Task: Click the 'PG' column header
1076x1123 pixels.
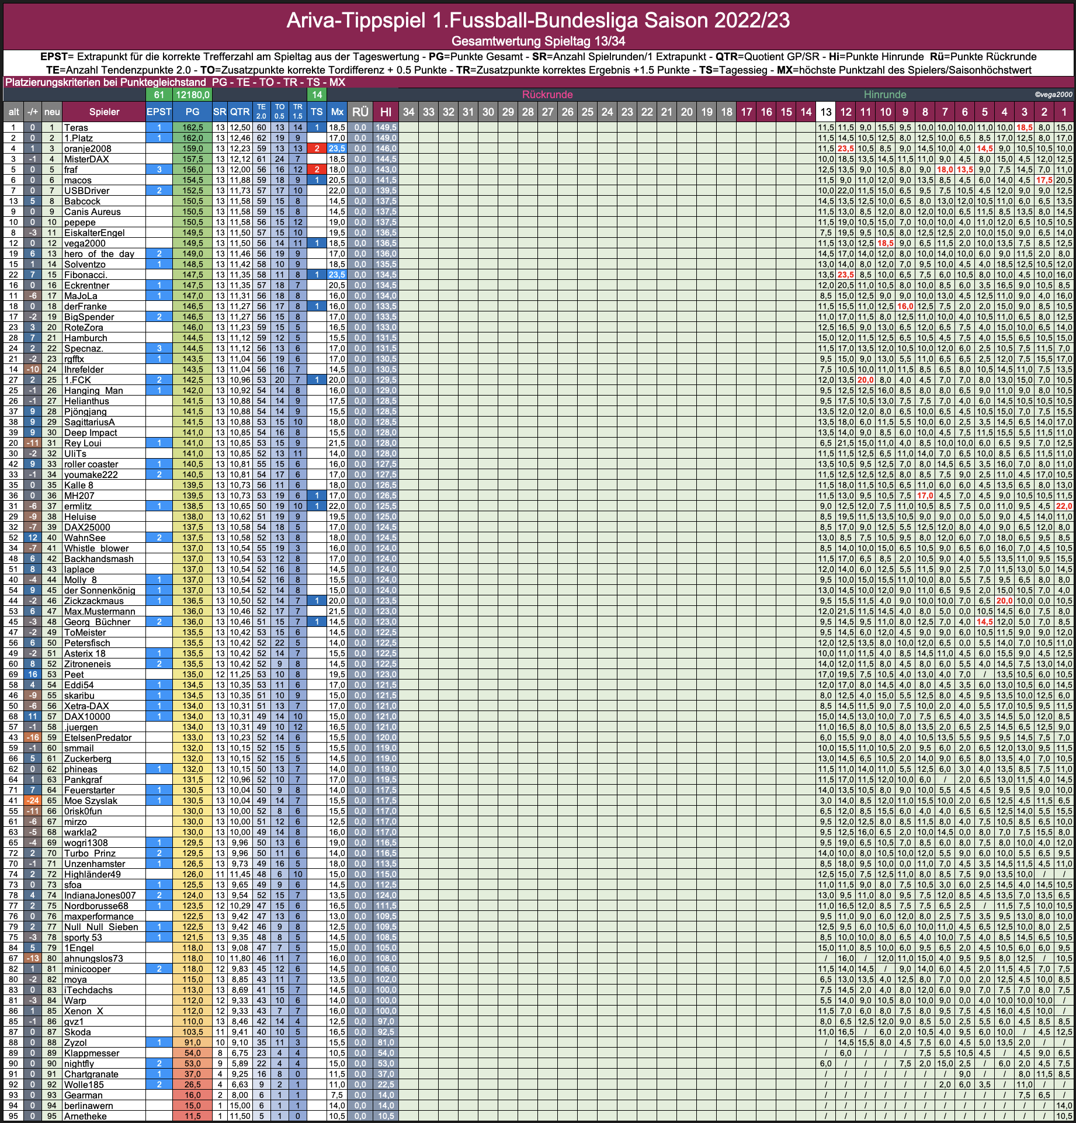Action: point(192,112)
